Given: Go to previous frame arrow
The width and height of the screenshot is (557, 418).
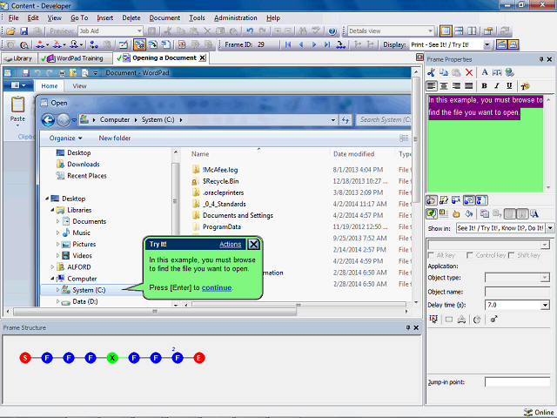Looking at the screenshot, I should point(301,44).
